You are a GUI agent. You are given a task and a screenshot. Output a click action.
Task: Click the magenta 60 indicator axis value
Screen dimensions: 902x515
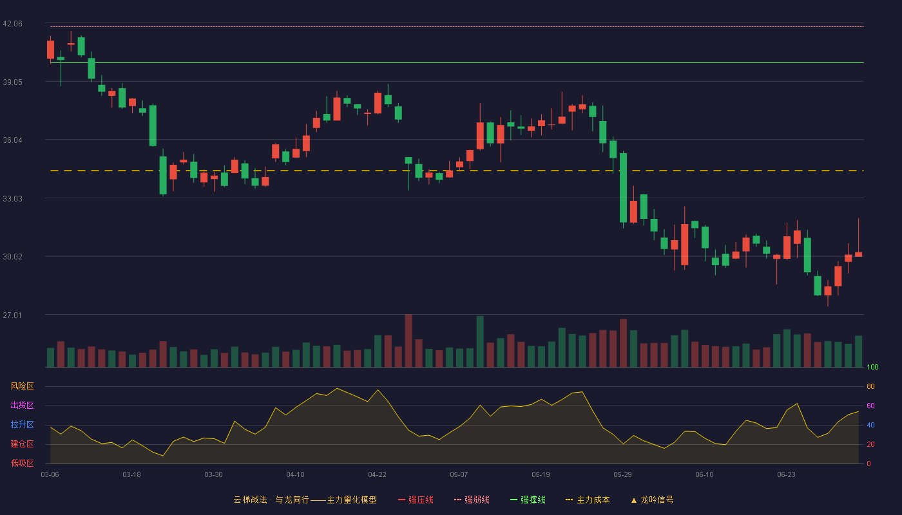[x=870, y=406]
